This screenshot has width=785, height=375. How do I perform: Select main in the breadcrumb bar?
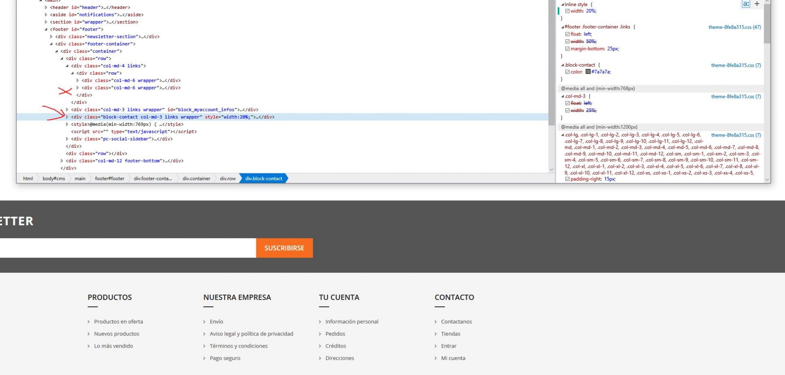(x=80, y=179)
